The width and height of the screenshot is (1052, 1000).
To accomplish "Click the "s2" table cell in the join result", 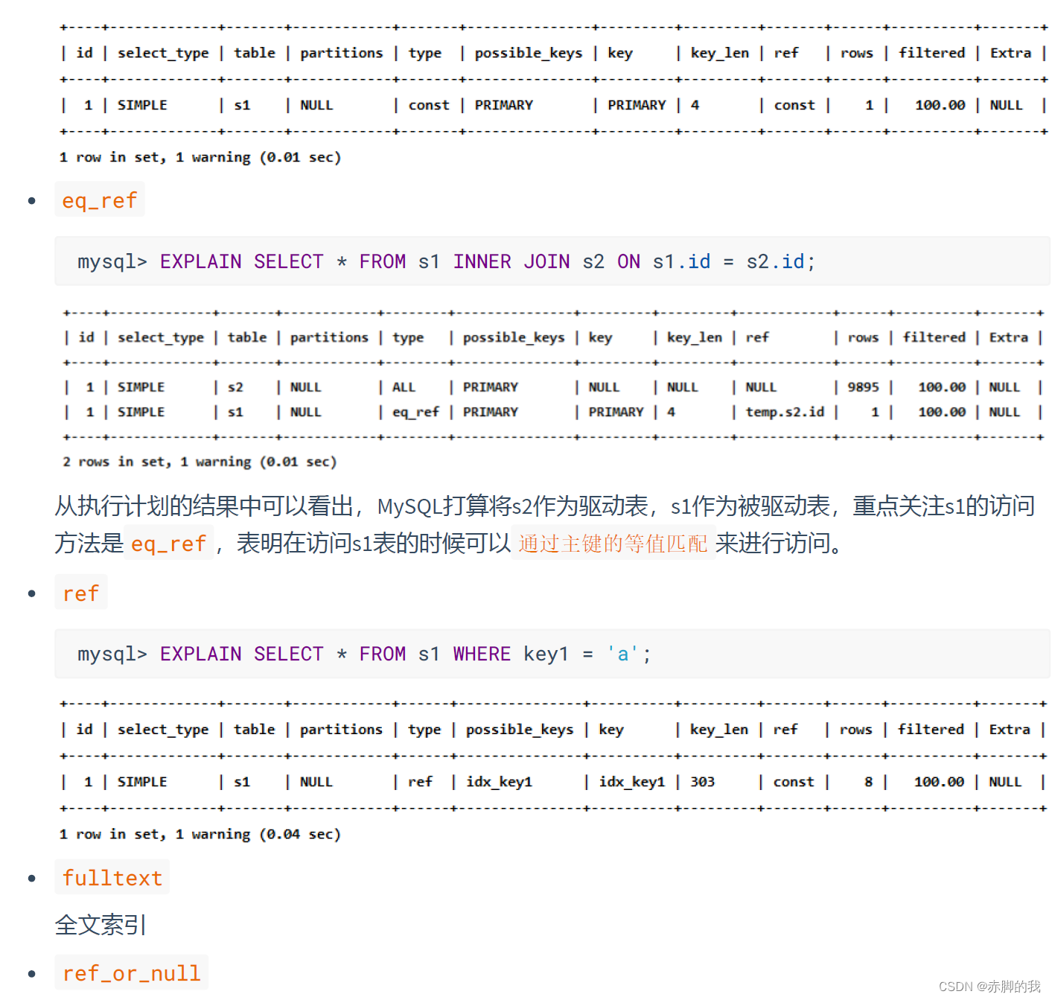I will [235, 387].
